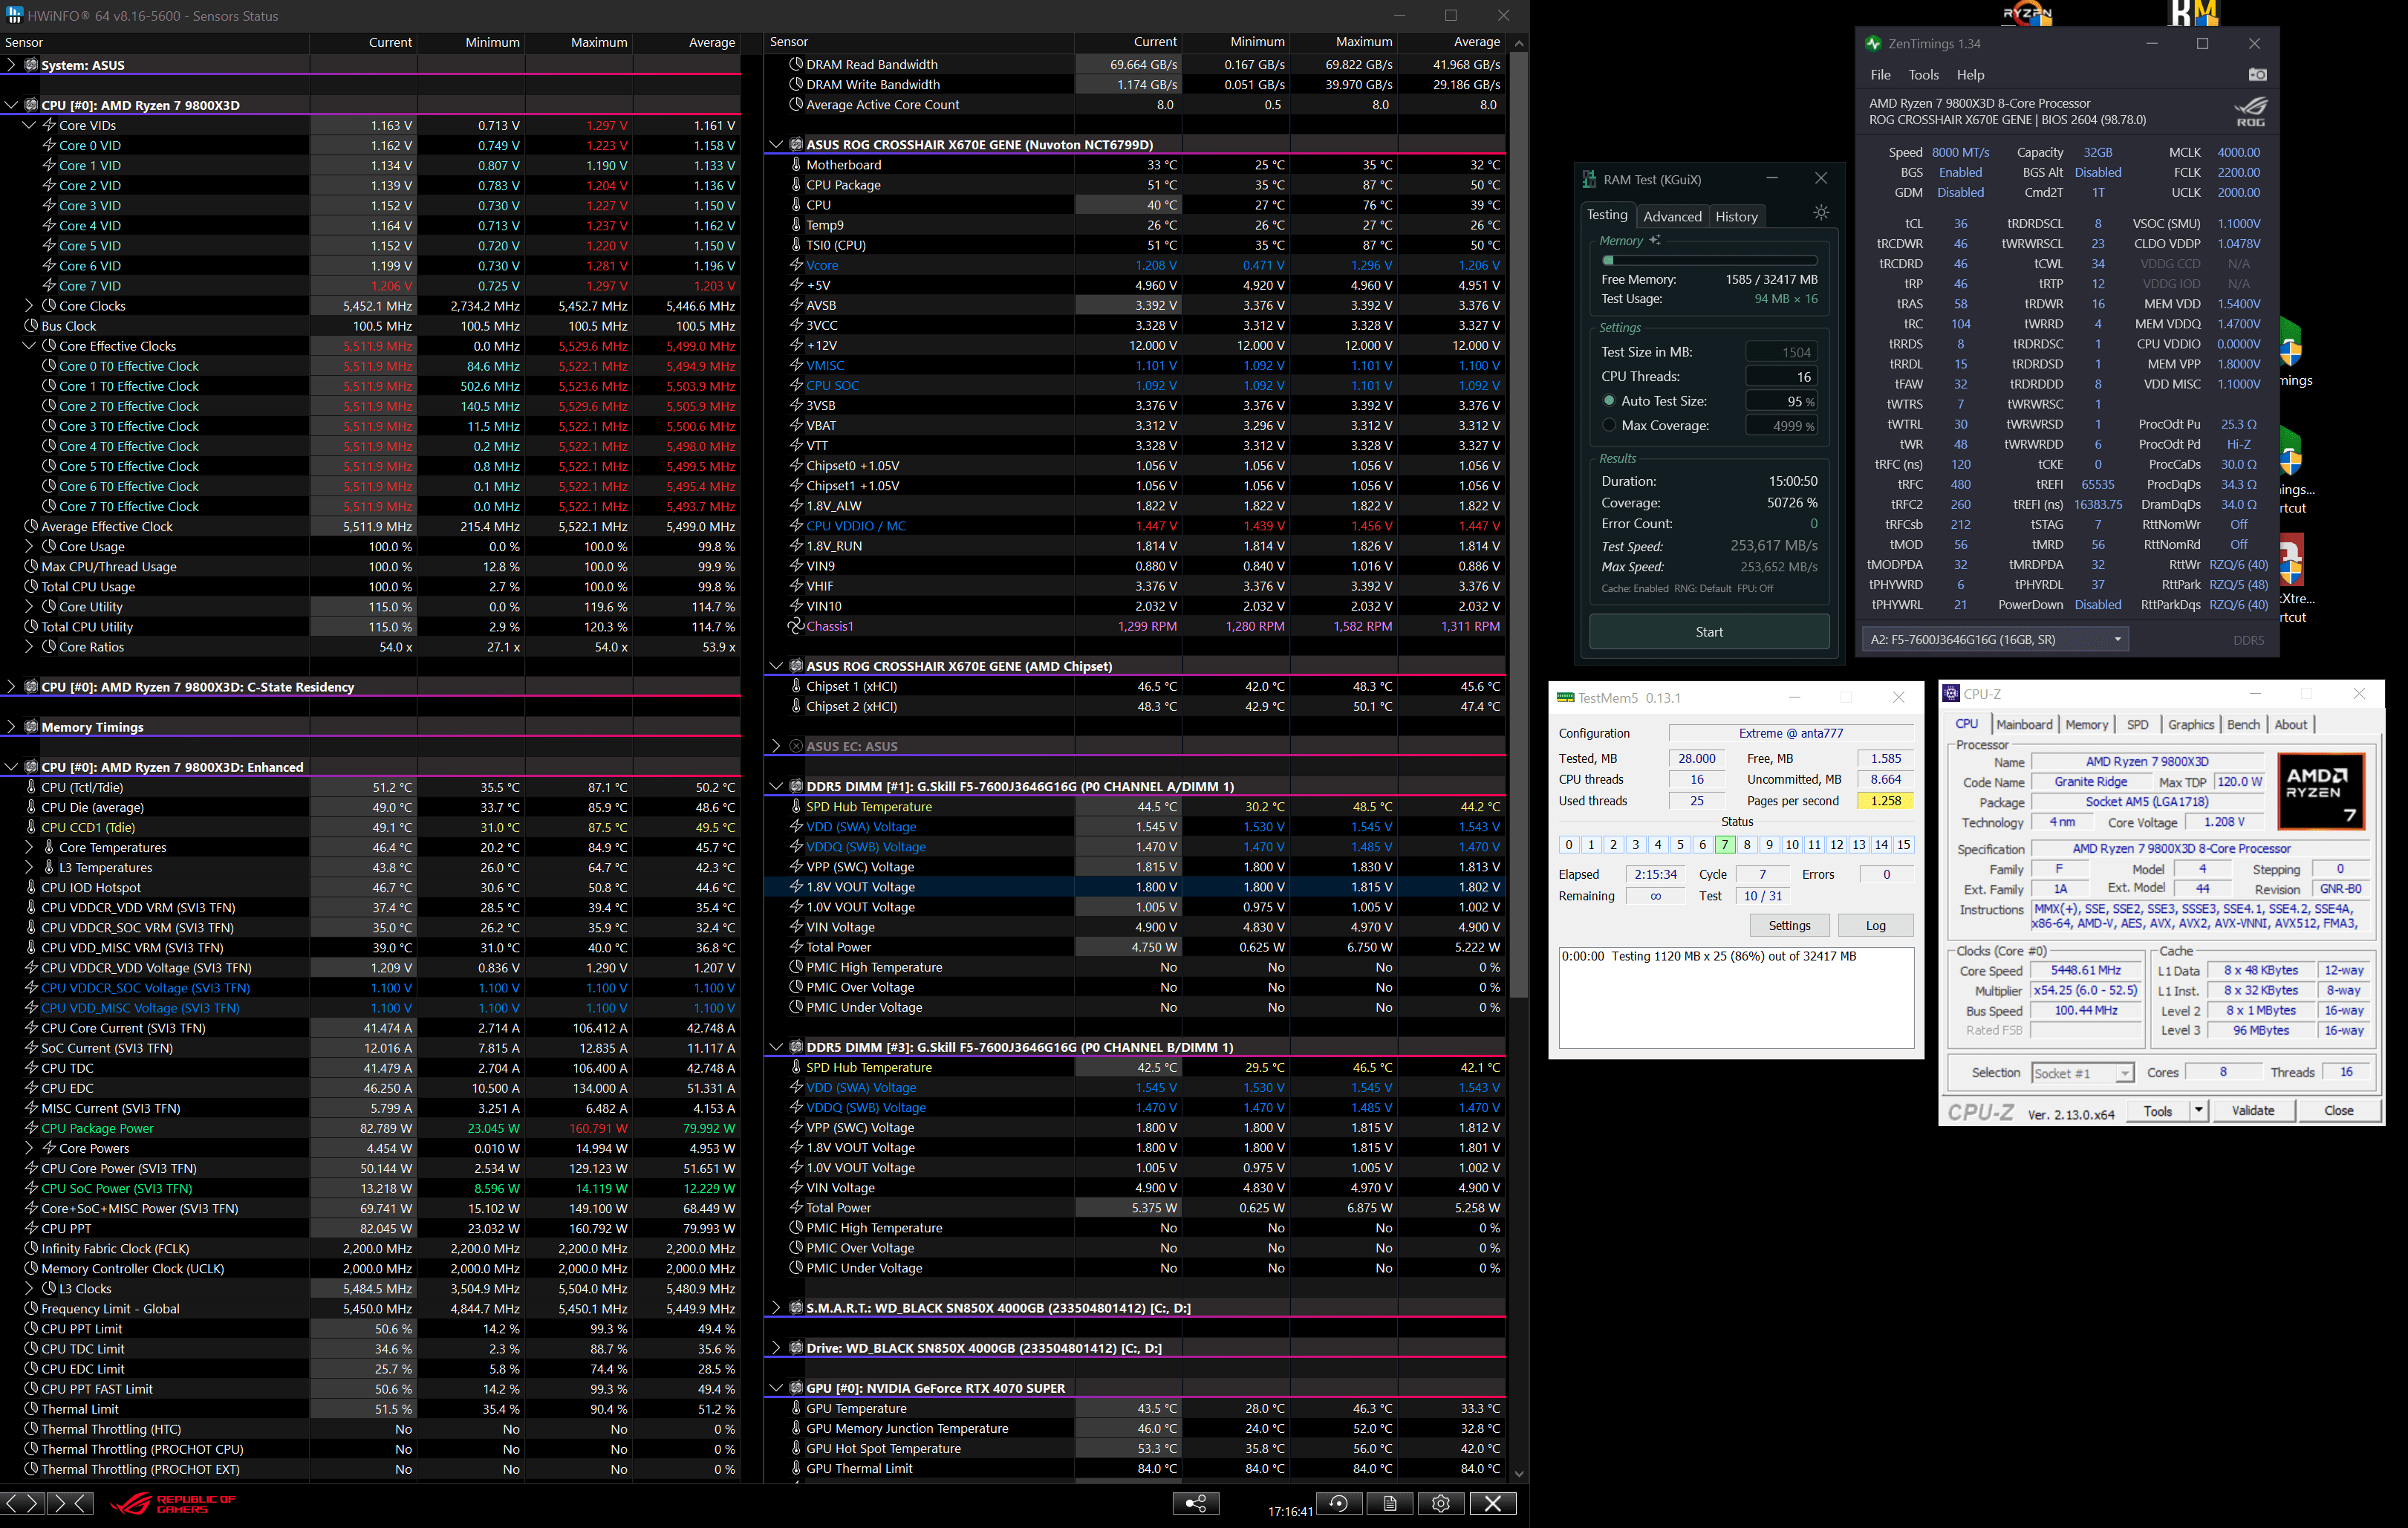Click the expand-columns arrows icon in HWiNFO

pyautogui.click(x=22, y=1503)
